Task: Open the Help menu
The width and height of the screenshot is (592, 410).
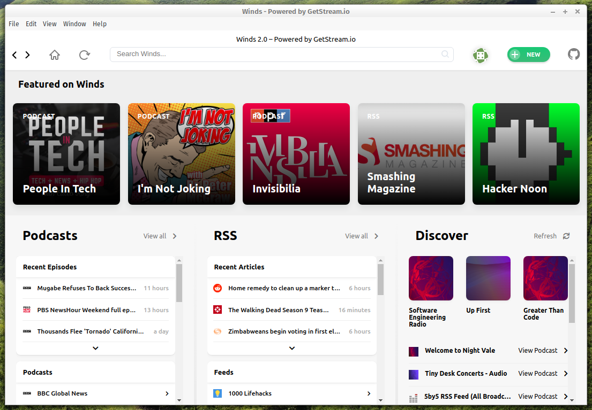Action: coord(100,24)
